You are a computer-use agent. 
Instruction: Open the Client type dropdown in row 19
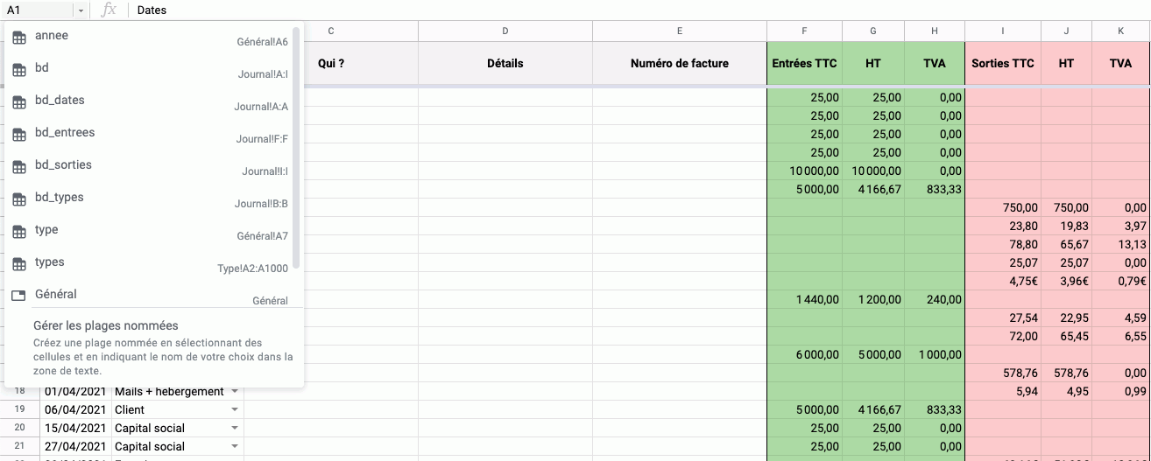(235, 409)
